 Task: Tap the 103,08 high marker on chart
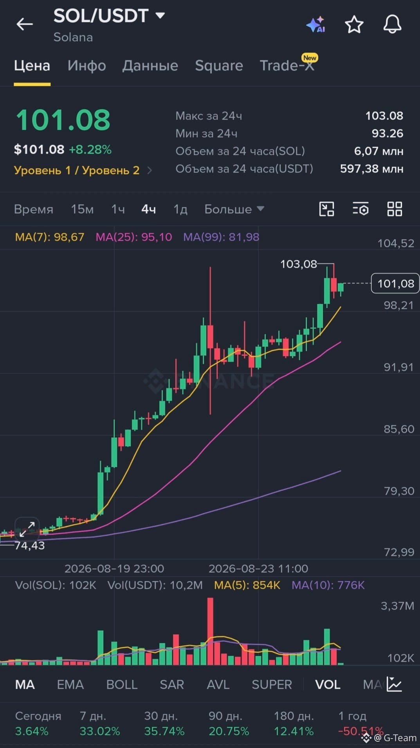[299, 264]
